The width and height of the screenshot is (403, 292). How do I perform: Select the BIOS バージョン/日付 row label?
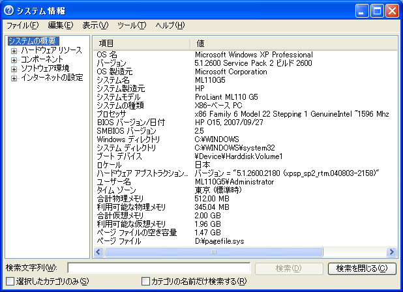pos(131,123)
